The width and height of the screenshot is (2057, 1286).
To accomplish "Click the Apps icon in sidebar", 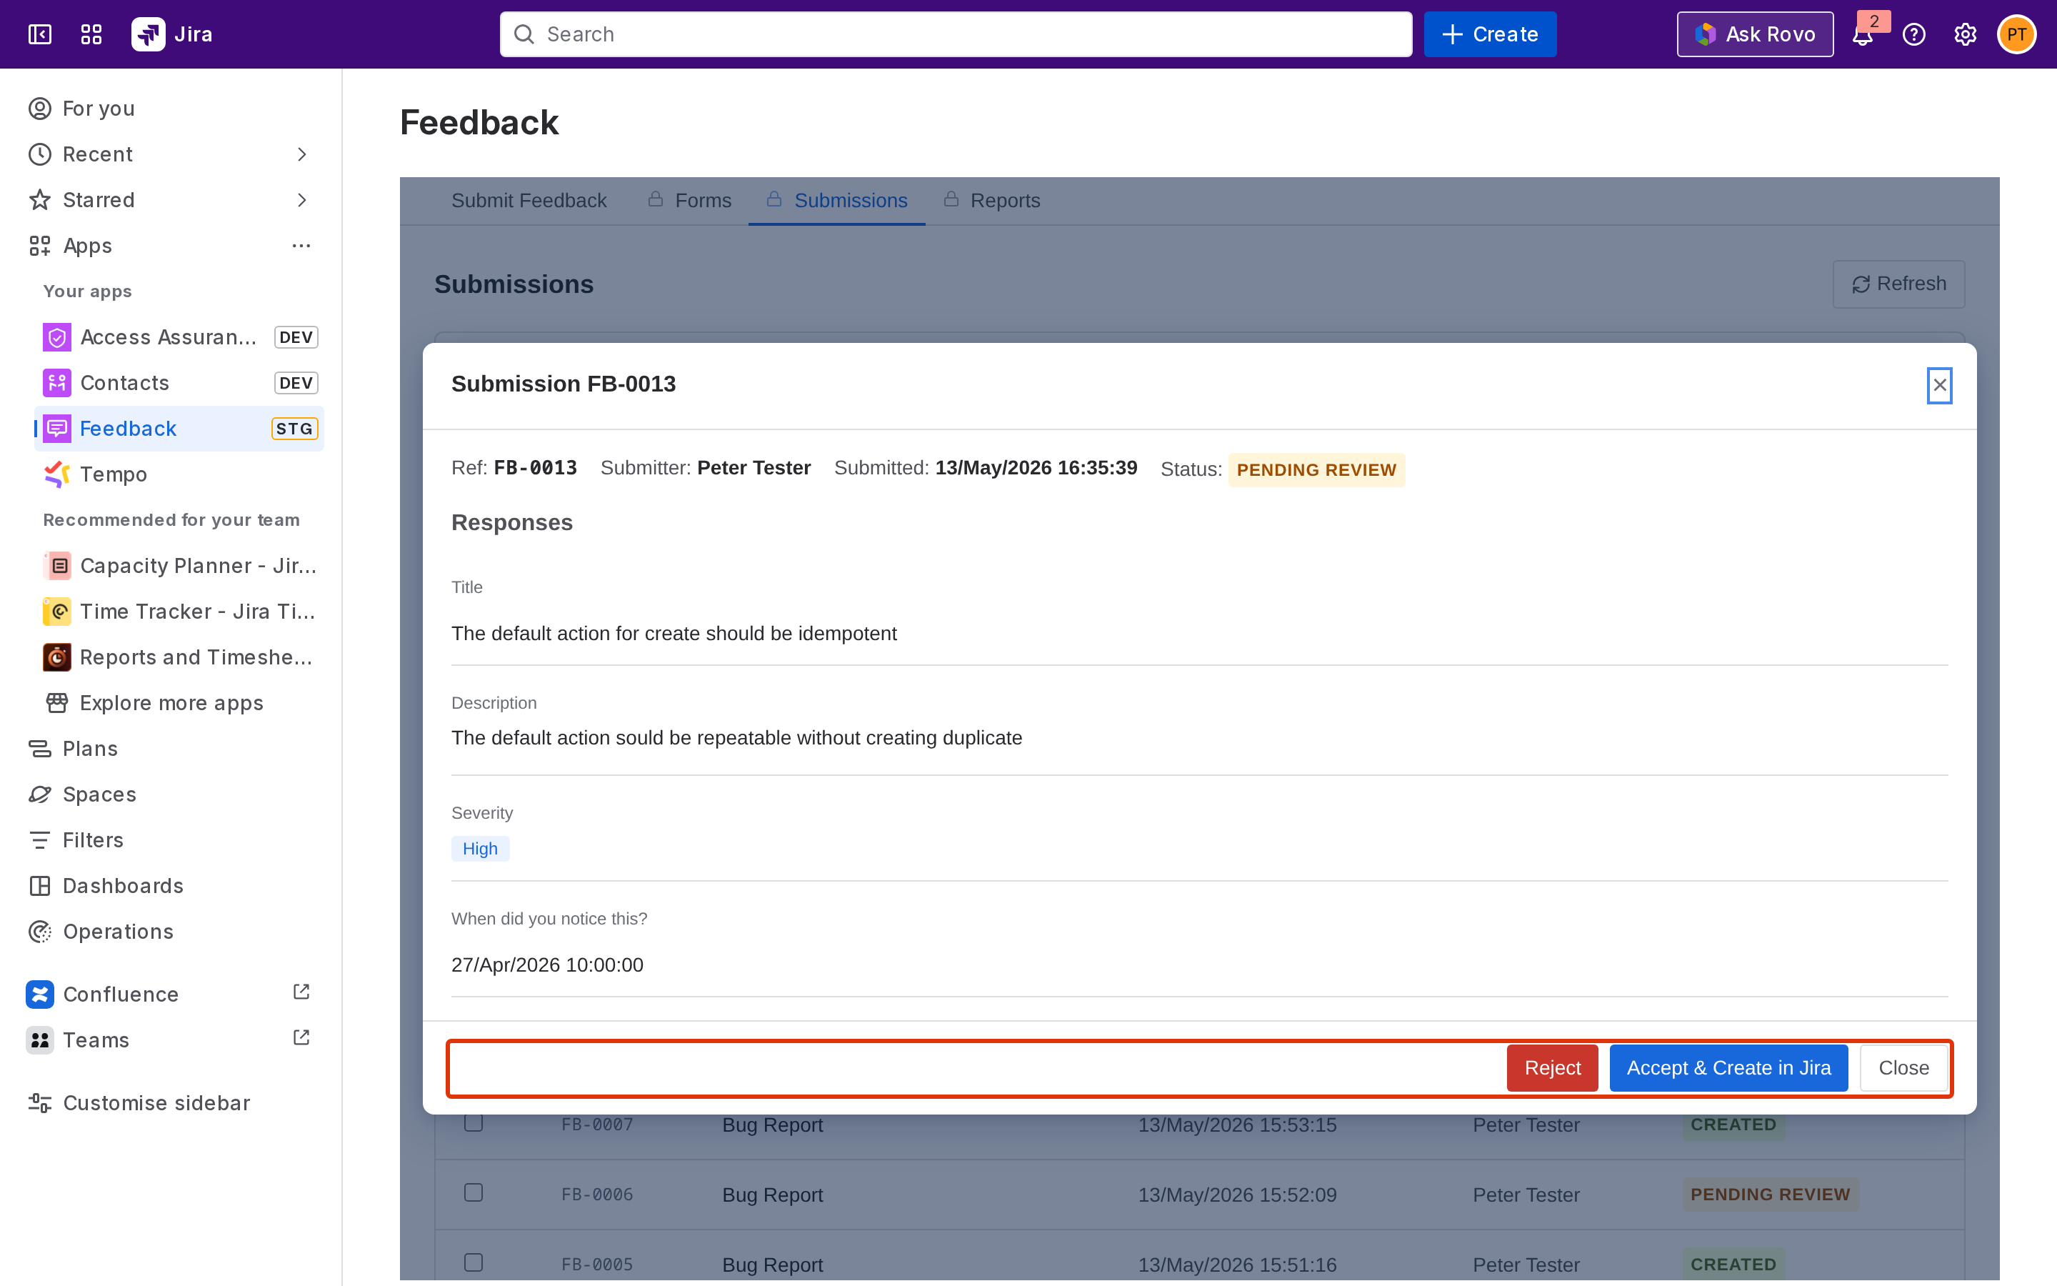I will [x=40, y=246].
